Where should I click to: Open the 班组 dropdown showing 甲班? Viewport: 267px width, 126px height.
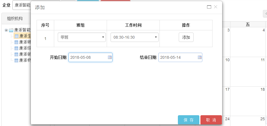click(82, 37)
